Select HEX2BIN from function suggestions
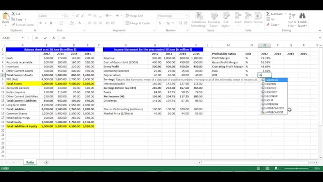323x182 pixels. [x=274, y=84]
